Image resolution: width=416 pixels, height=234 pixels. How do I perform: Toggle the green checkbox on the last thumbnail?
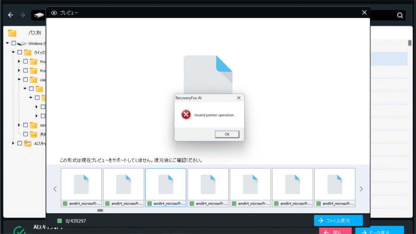(318, 204)
